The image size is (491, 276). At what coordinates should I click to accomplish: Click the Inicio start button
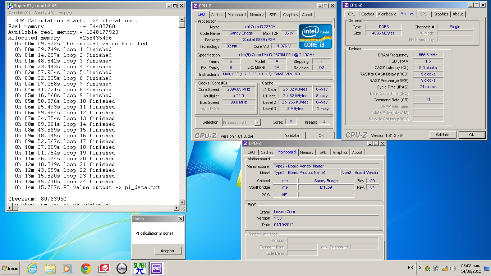tap(10, 268)
